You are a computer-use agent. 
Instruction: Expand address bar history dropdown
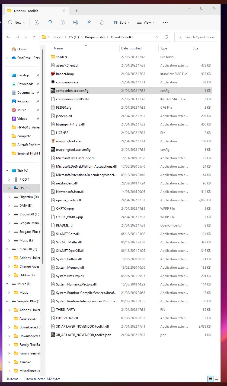tap(157, 37)
